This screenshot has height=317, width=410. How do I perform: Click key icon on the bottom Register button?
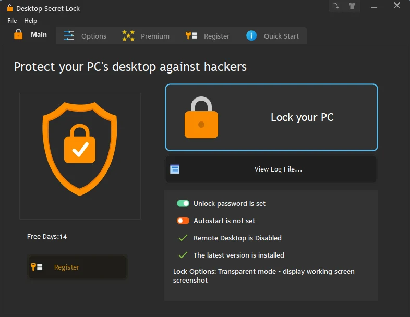(37, 267)
